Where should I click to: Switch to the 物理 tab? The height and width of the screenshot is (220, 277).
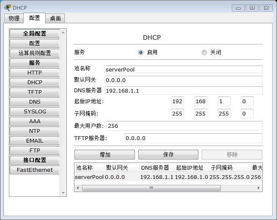click(14, 18)
